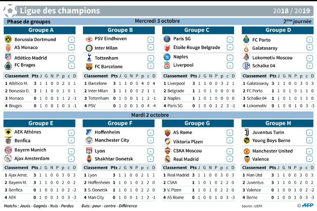The width and height of the screenshot is (317, 211).
Task: Click the Manchester City club crest
Action: [89, 141]
